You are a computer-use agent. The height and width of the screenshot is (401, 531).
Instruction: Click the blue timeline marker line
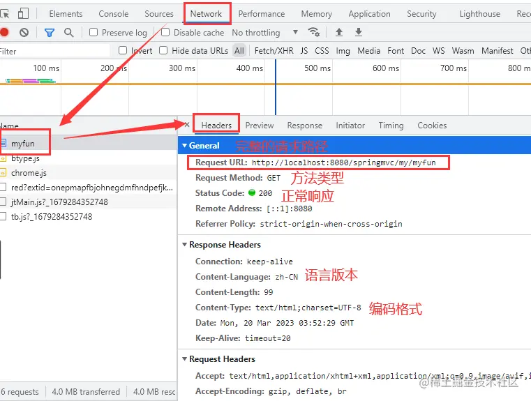click(276, 87)
